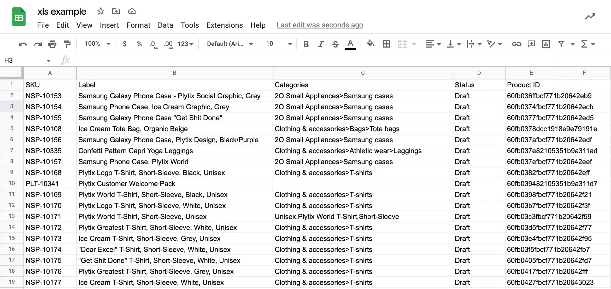Insert a link with the chain icon

click(x=516, y=44)
